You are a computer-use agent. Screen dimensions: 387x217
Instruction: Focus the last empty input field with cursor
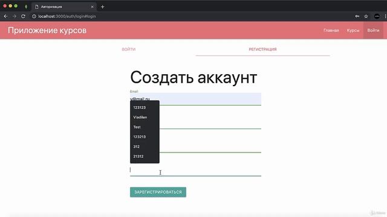[x=195, y=170]
